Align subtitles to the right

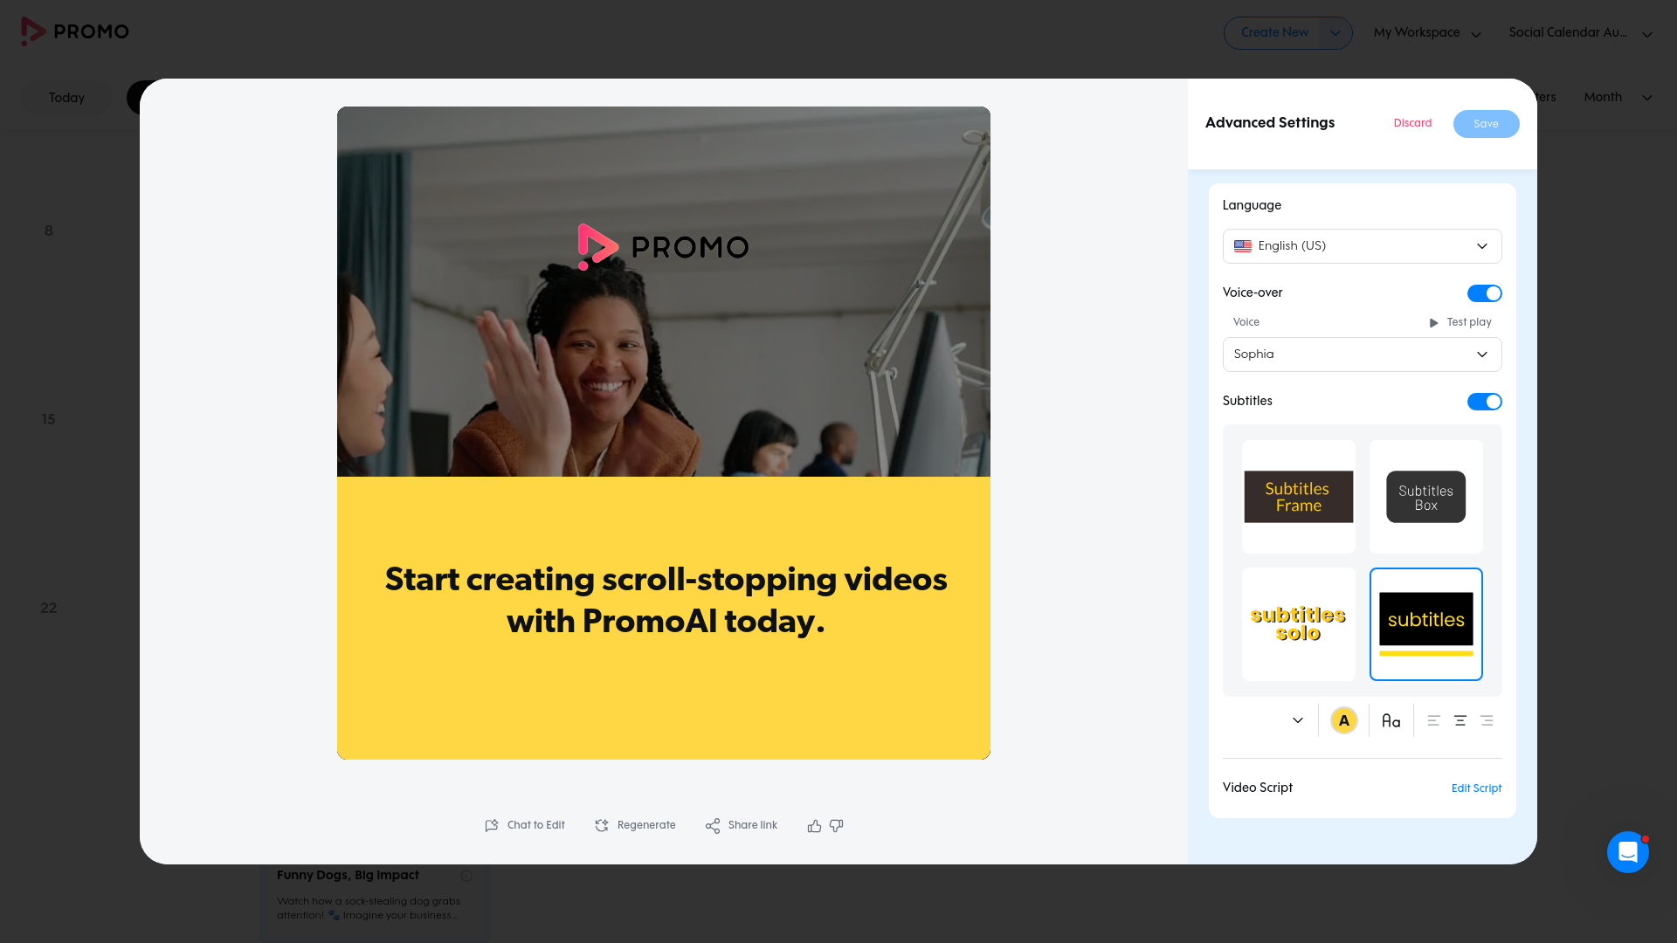point(1487,720)
